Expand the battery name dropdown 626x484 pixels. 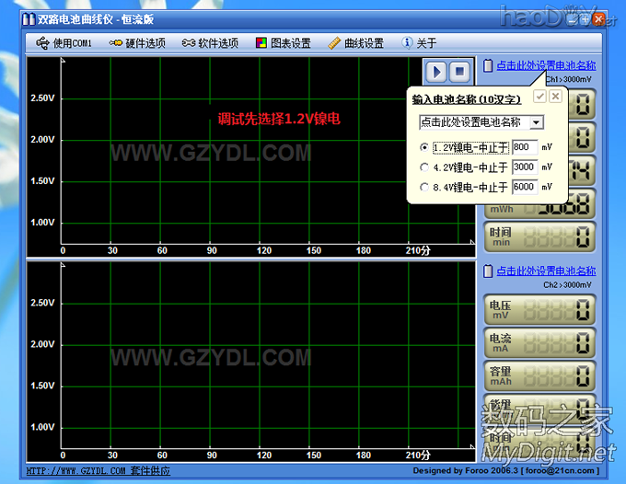click(x=537, y=121)
